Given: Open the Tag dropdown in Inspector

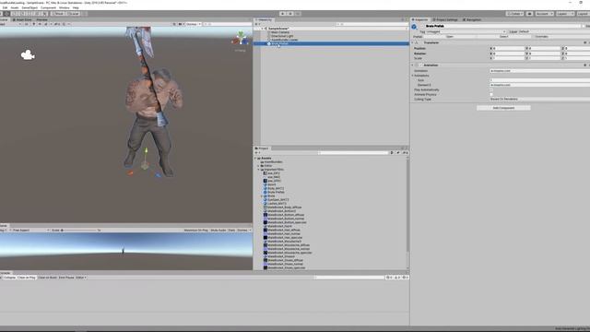Looking at the screenshot, I should (466, 31).
